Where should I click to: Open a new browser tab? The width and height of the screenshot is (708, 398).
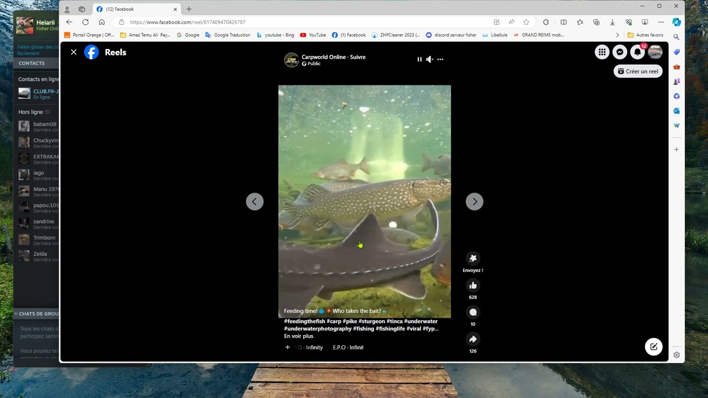coord(189,9)
